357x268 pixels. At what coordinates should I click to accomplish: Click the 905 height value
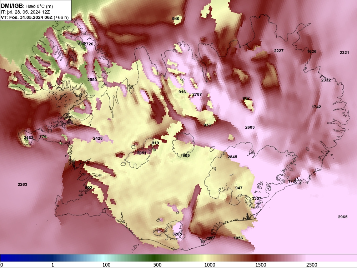coord(186,156)
